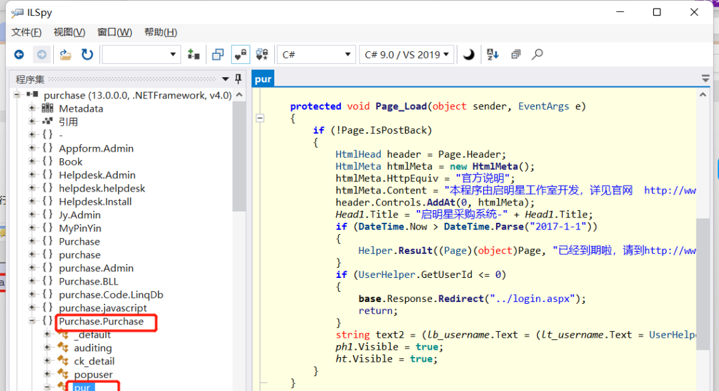The width and height of the screenshot is (719, 391).
Task: Expand the popuser class node
Action: click(x=47, y=374)
